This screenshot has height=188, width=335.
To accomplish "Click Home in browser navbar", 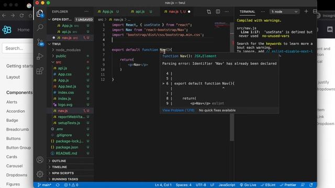I will coord(23,30).
